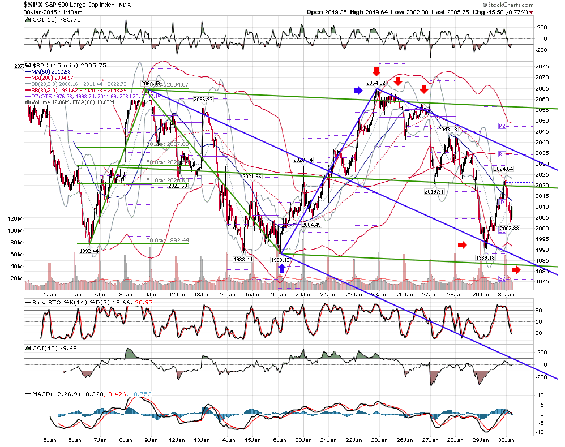This screenshot has height=447, width=565.
Task: Click the S&P 500 Large Cap Index name
Action: coord(80,5)
